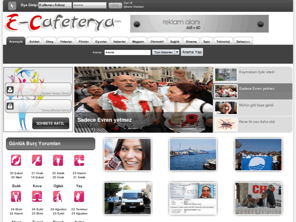This screenshot has width=296, height=222.
Task: Open the harbor boats news image
Action: click(193, 154)
